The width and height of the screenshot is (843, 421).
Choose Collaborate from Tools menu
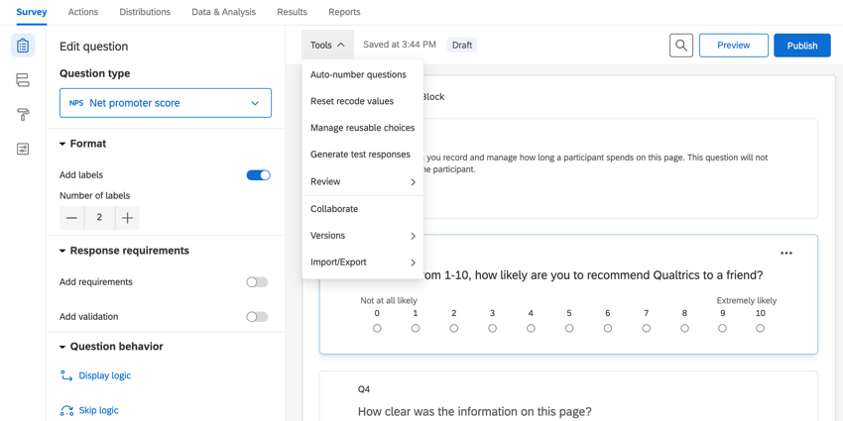pos(363,209)
